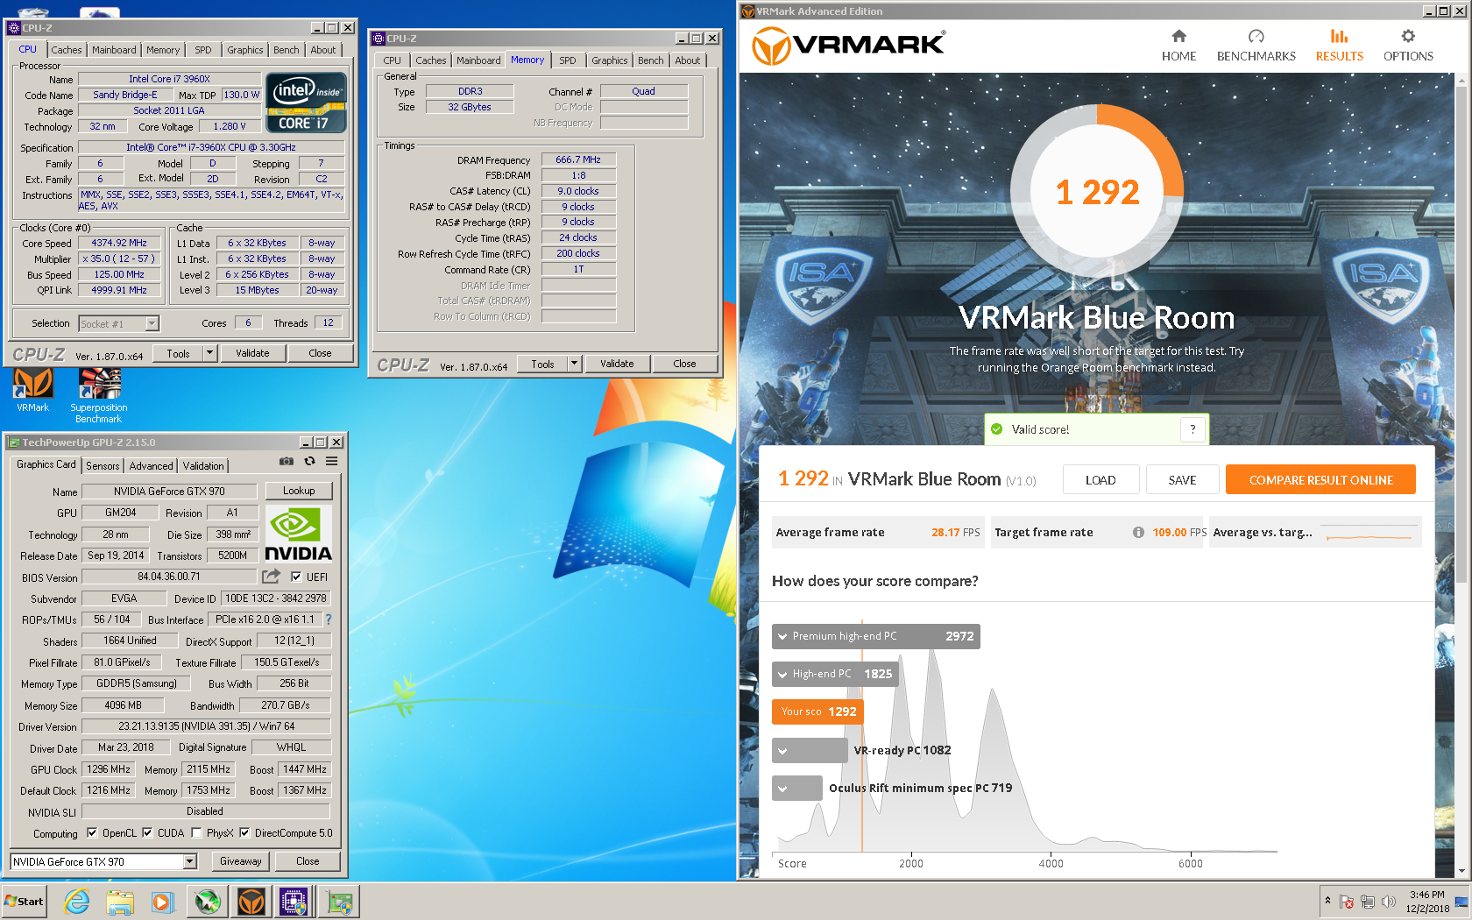Click the Start button

pos(24,902)
